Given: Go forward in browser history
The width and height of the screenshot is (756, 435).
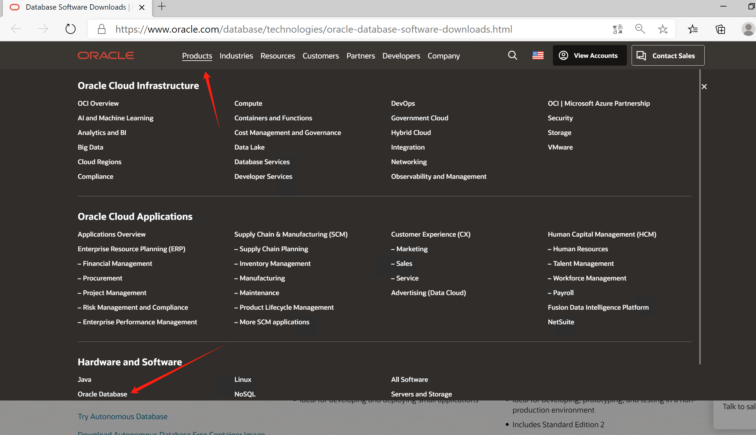Looking at the screenshot, I should click(x=43, y=29).
